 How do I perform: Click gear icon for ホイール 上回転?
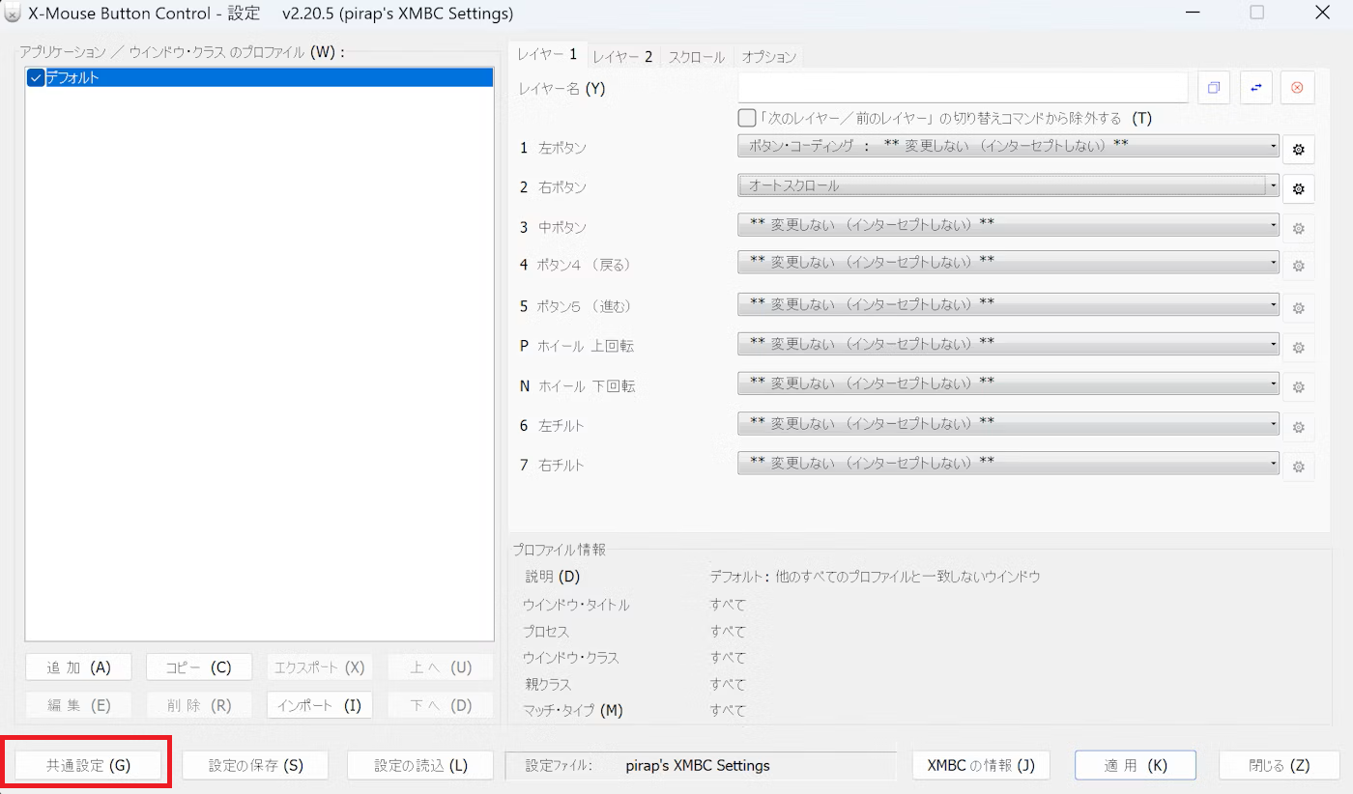coord(1298,348)
